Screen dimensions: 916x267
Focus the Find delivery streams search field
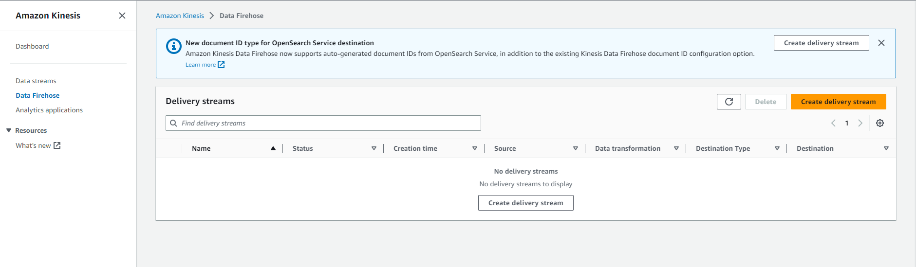[x=323, y=123]
